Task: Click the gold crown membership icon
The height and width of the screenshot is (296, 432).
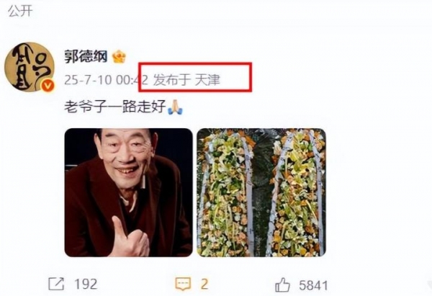Action: coord(119,57)
